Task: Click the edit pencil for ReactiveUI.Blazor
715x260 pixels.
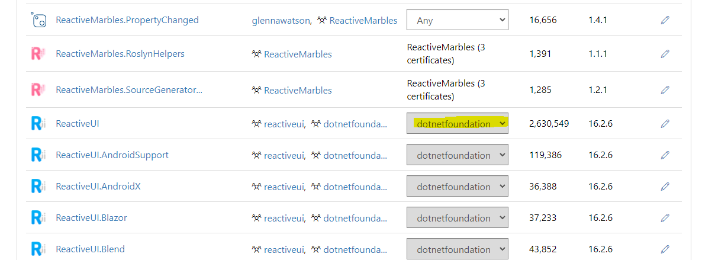Action: 665,218
